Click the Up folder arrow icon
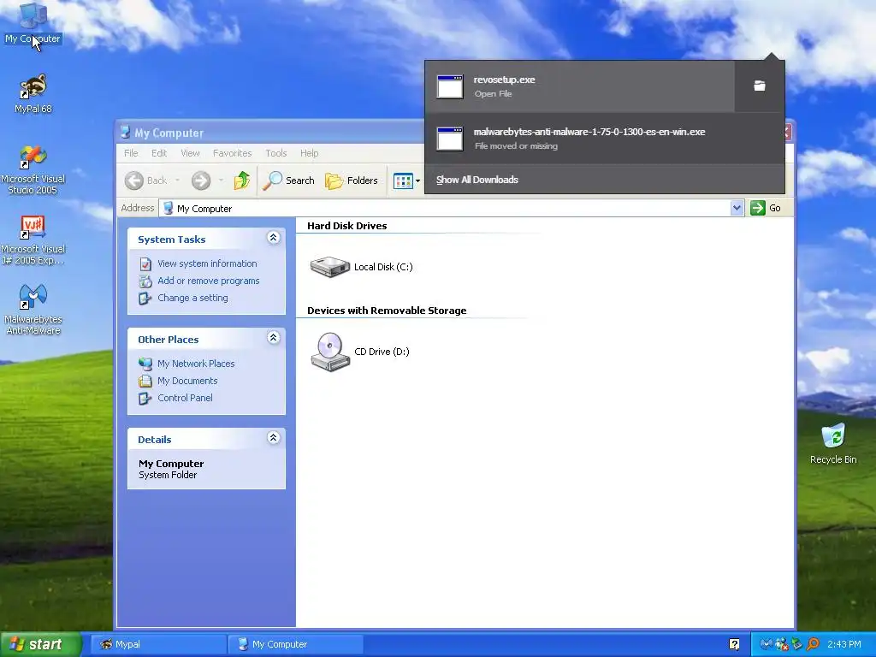Viewport: 876px width, 657px height. tap(242, 181)
